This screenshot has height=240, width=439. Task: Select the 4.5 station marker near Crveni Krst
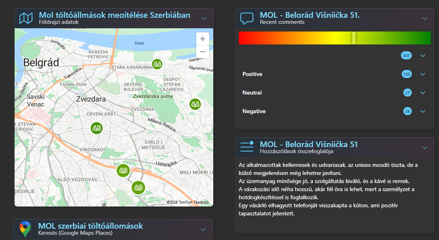96,128
